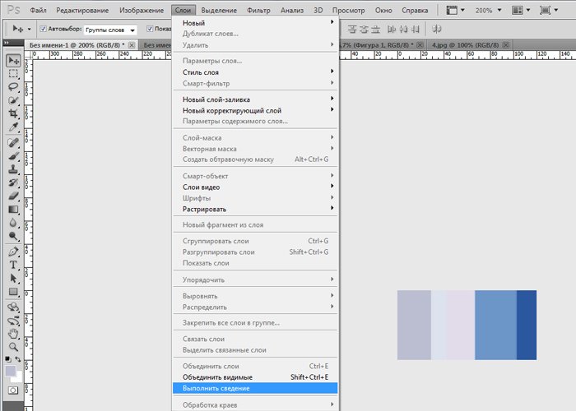The width and height of the screenshot is (576, 411).
Task: Close the Без имени-1 document tab
Action: click(133, 44)
